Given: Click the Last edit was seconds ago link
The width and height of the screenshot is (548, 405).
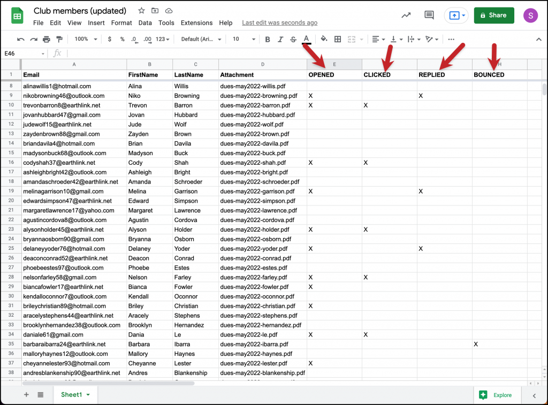Looking at the screenshot, I should 279,22.
